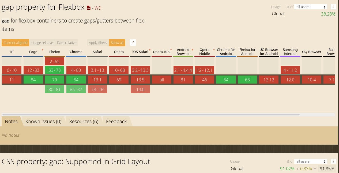Click the Chrome 4-83 version cell
339x173 pixels.
pos(76,70)
